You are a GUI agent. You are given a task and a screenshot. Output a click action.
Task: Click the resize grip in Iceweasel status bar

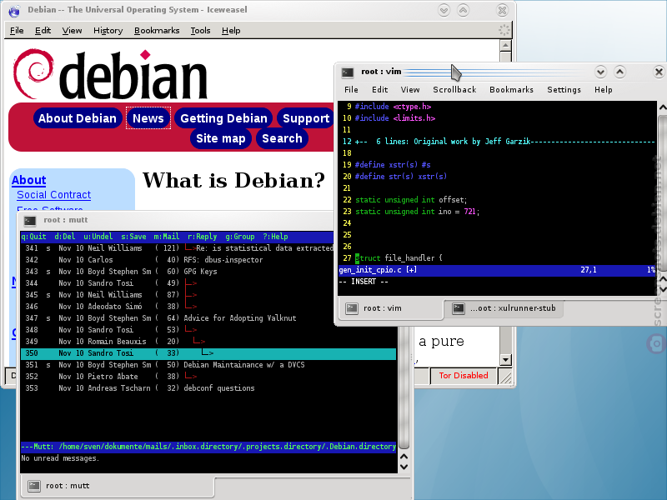(x=505, y=377)
